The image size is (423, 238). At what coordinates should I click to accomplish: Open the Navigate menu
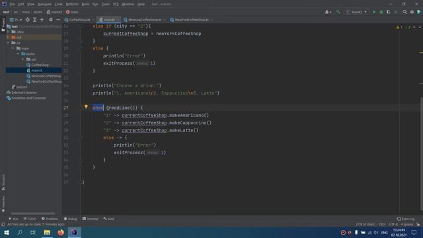pyautogui.click(x=44, y=5)
